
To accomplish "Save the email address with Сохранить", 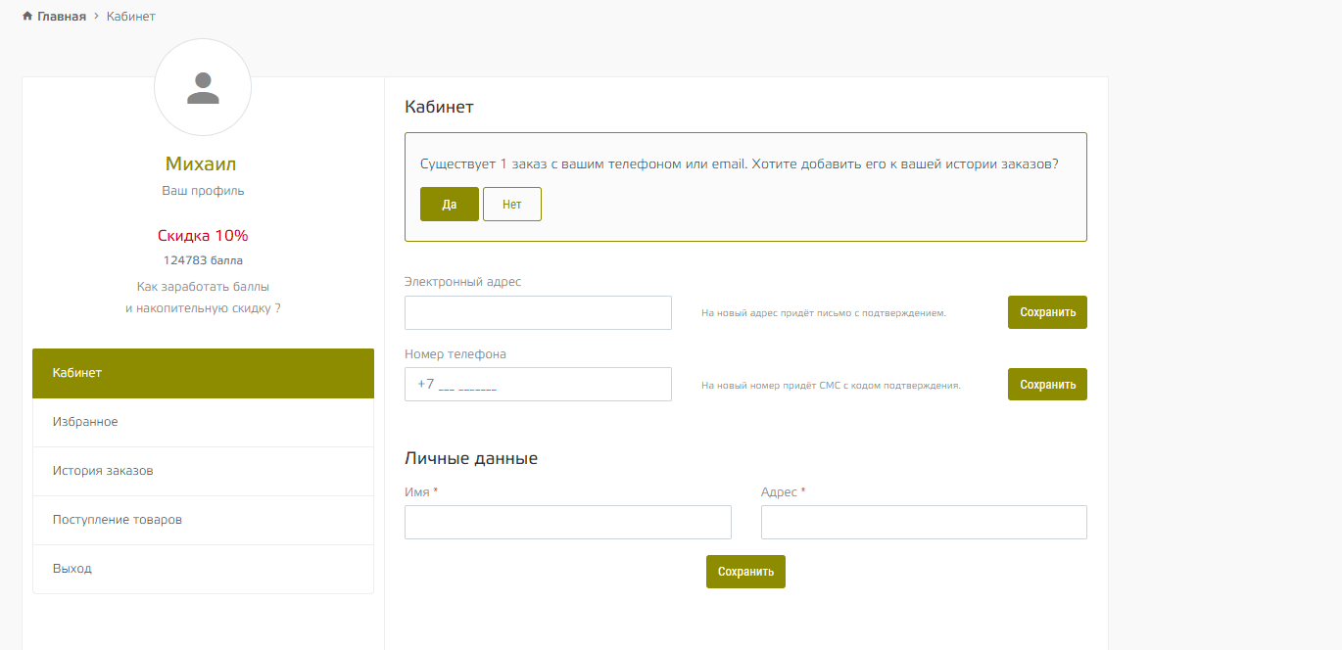I will (1047, 312).
